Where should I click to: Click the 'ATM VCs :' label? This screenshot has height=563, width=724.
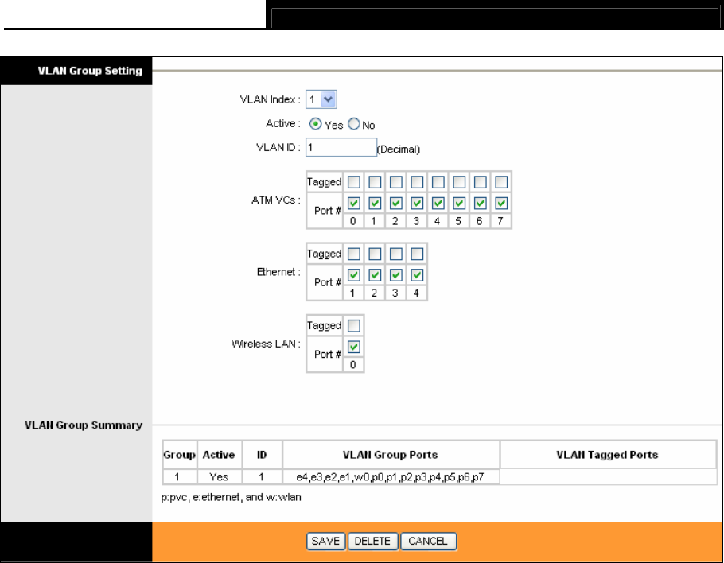pos(275,200)
